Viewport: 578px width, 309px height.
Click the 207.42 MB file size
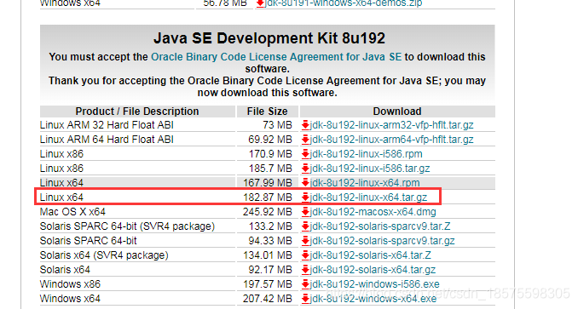click(x=267, y=298)
